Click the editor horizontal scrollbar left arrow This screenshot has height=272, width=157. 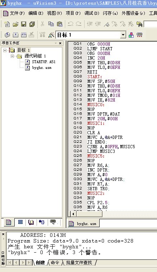pos(73,214)
